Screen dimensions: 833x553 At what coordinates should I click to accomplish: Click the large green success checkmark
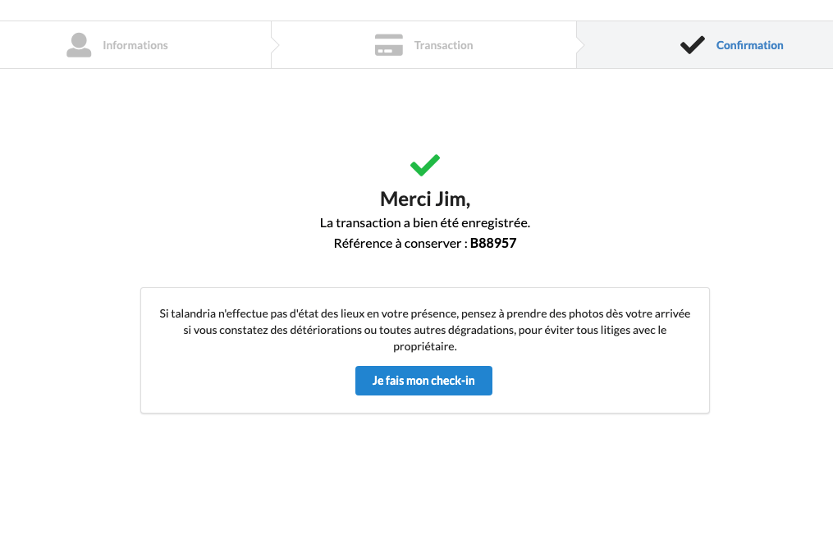[425, 165]
